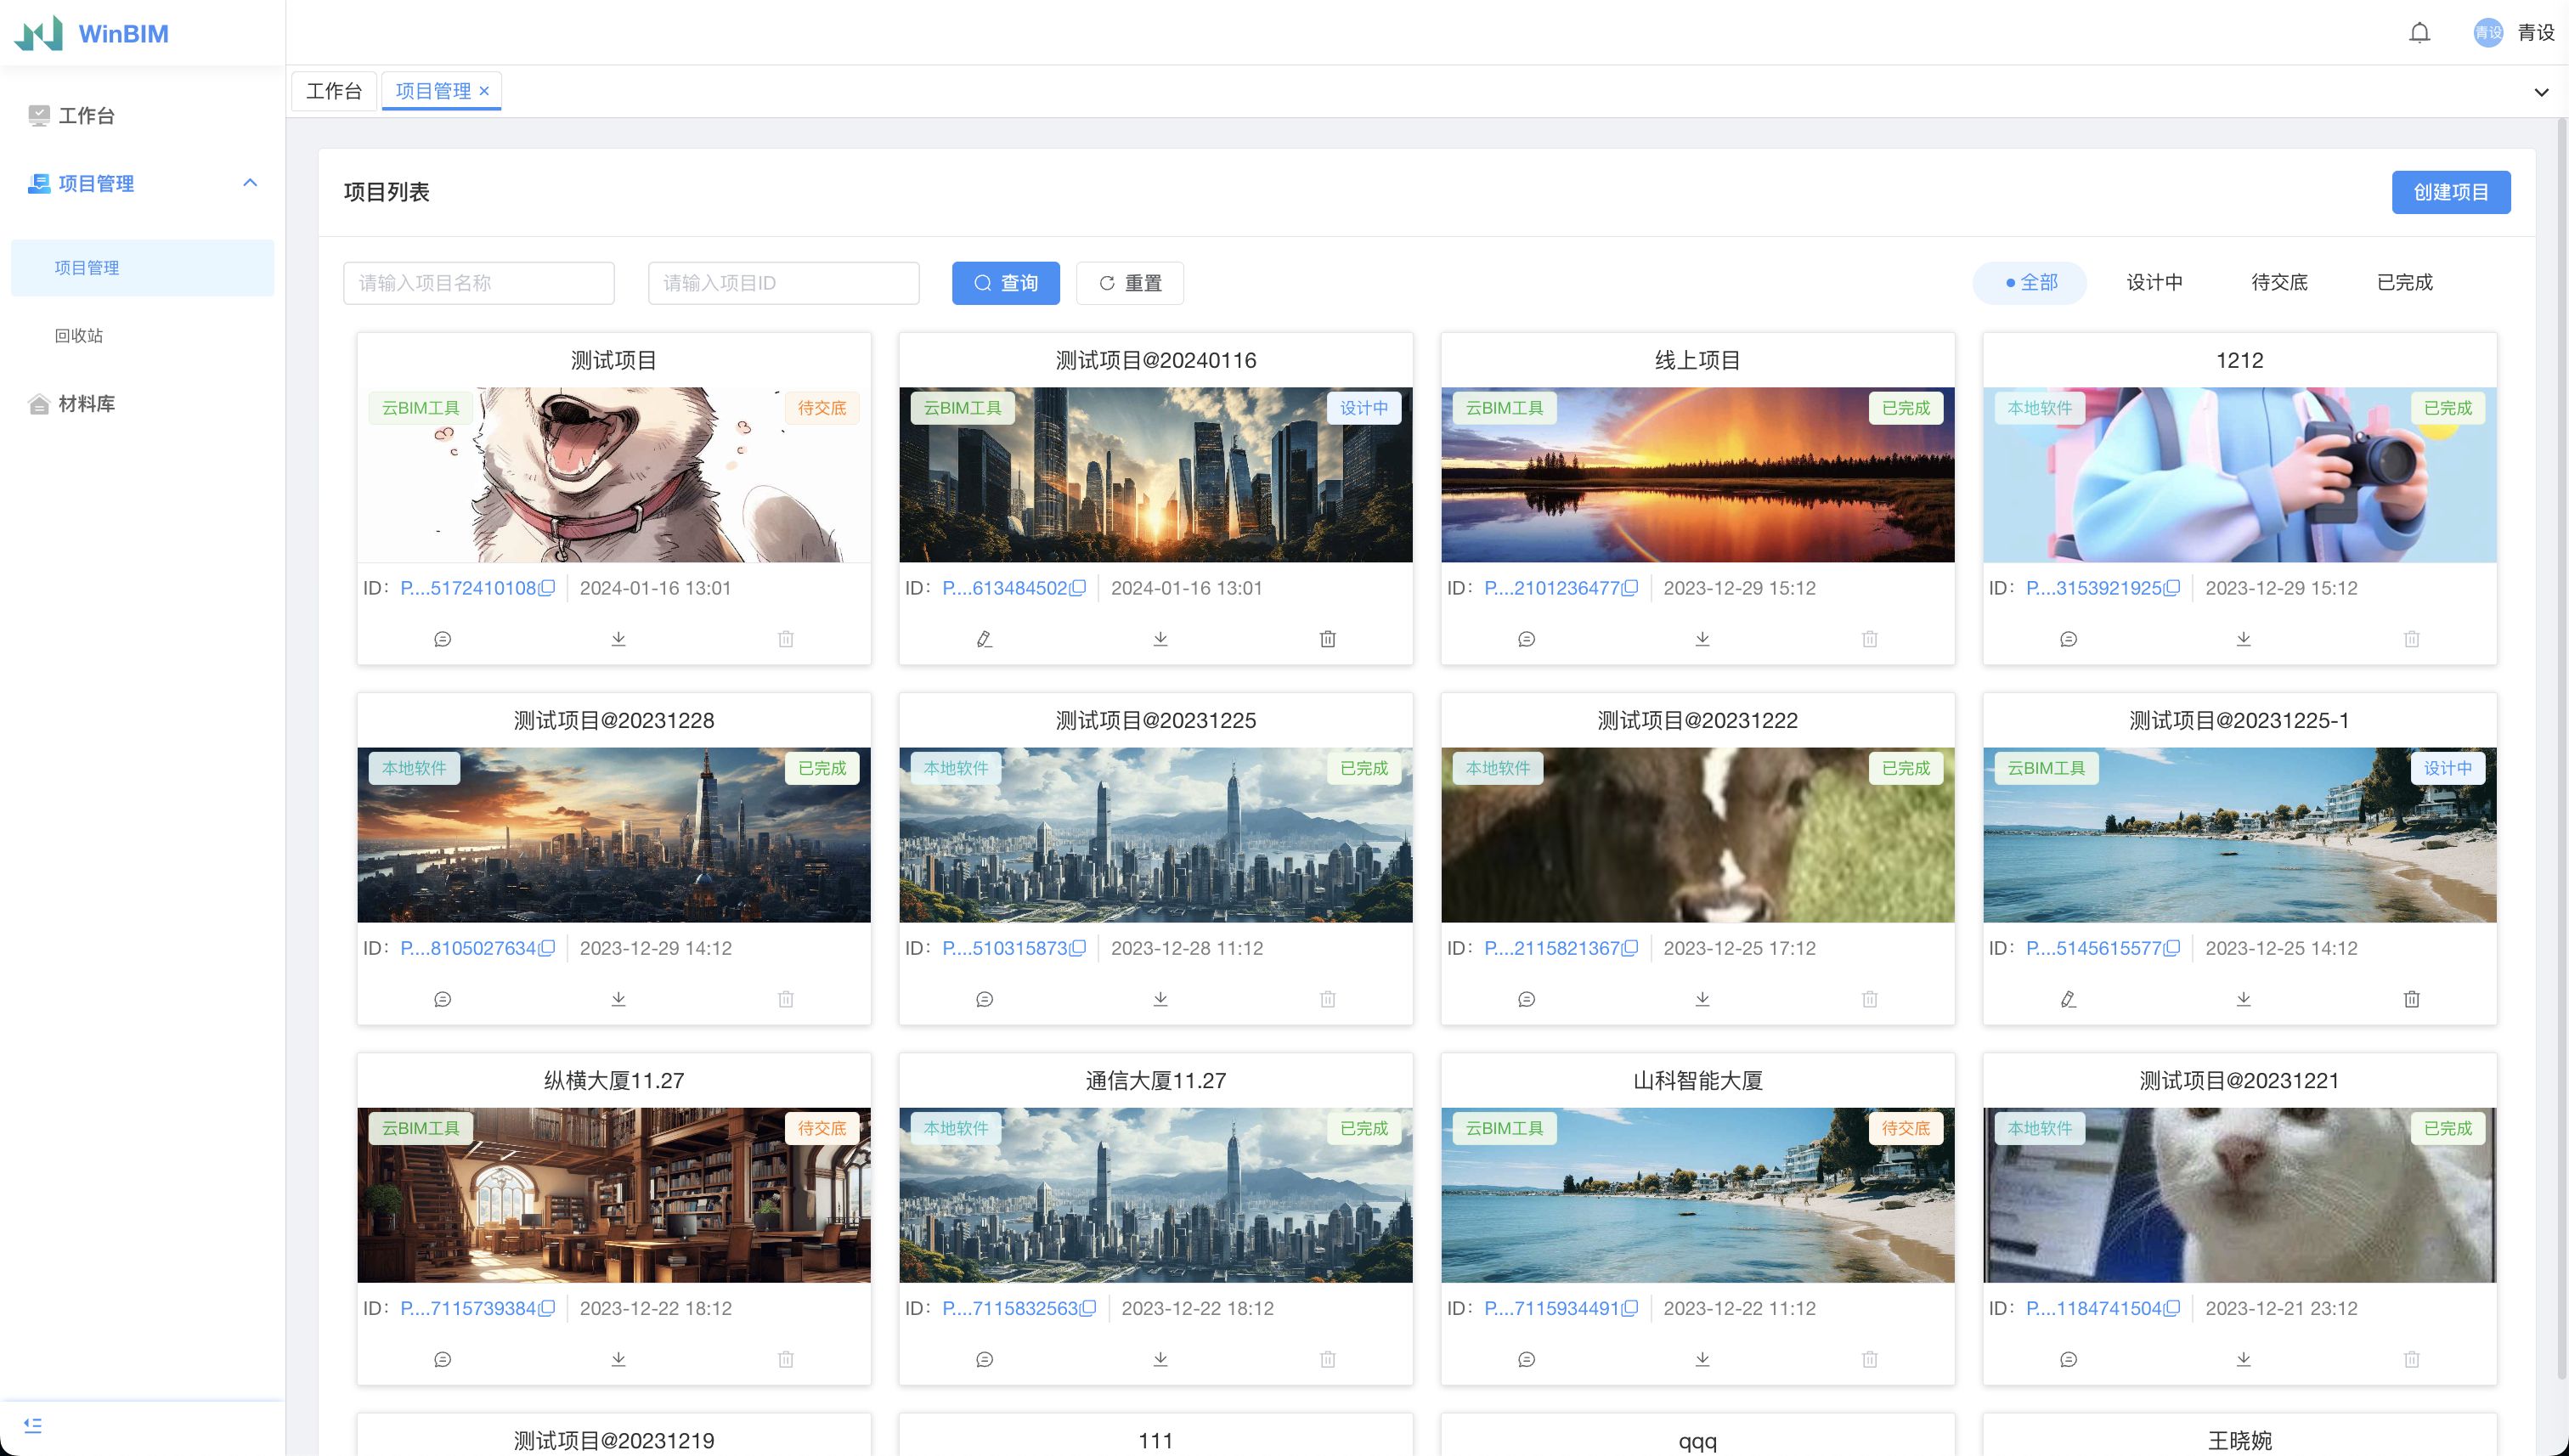Image resolution: width=2569 pixels, height=1456 pixels.
Task: Delete the 1212 project
Action: click(x=2412, y=639)
